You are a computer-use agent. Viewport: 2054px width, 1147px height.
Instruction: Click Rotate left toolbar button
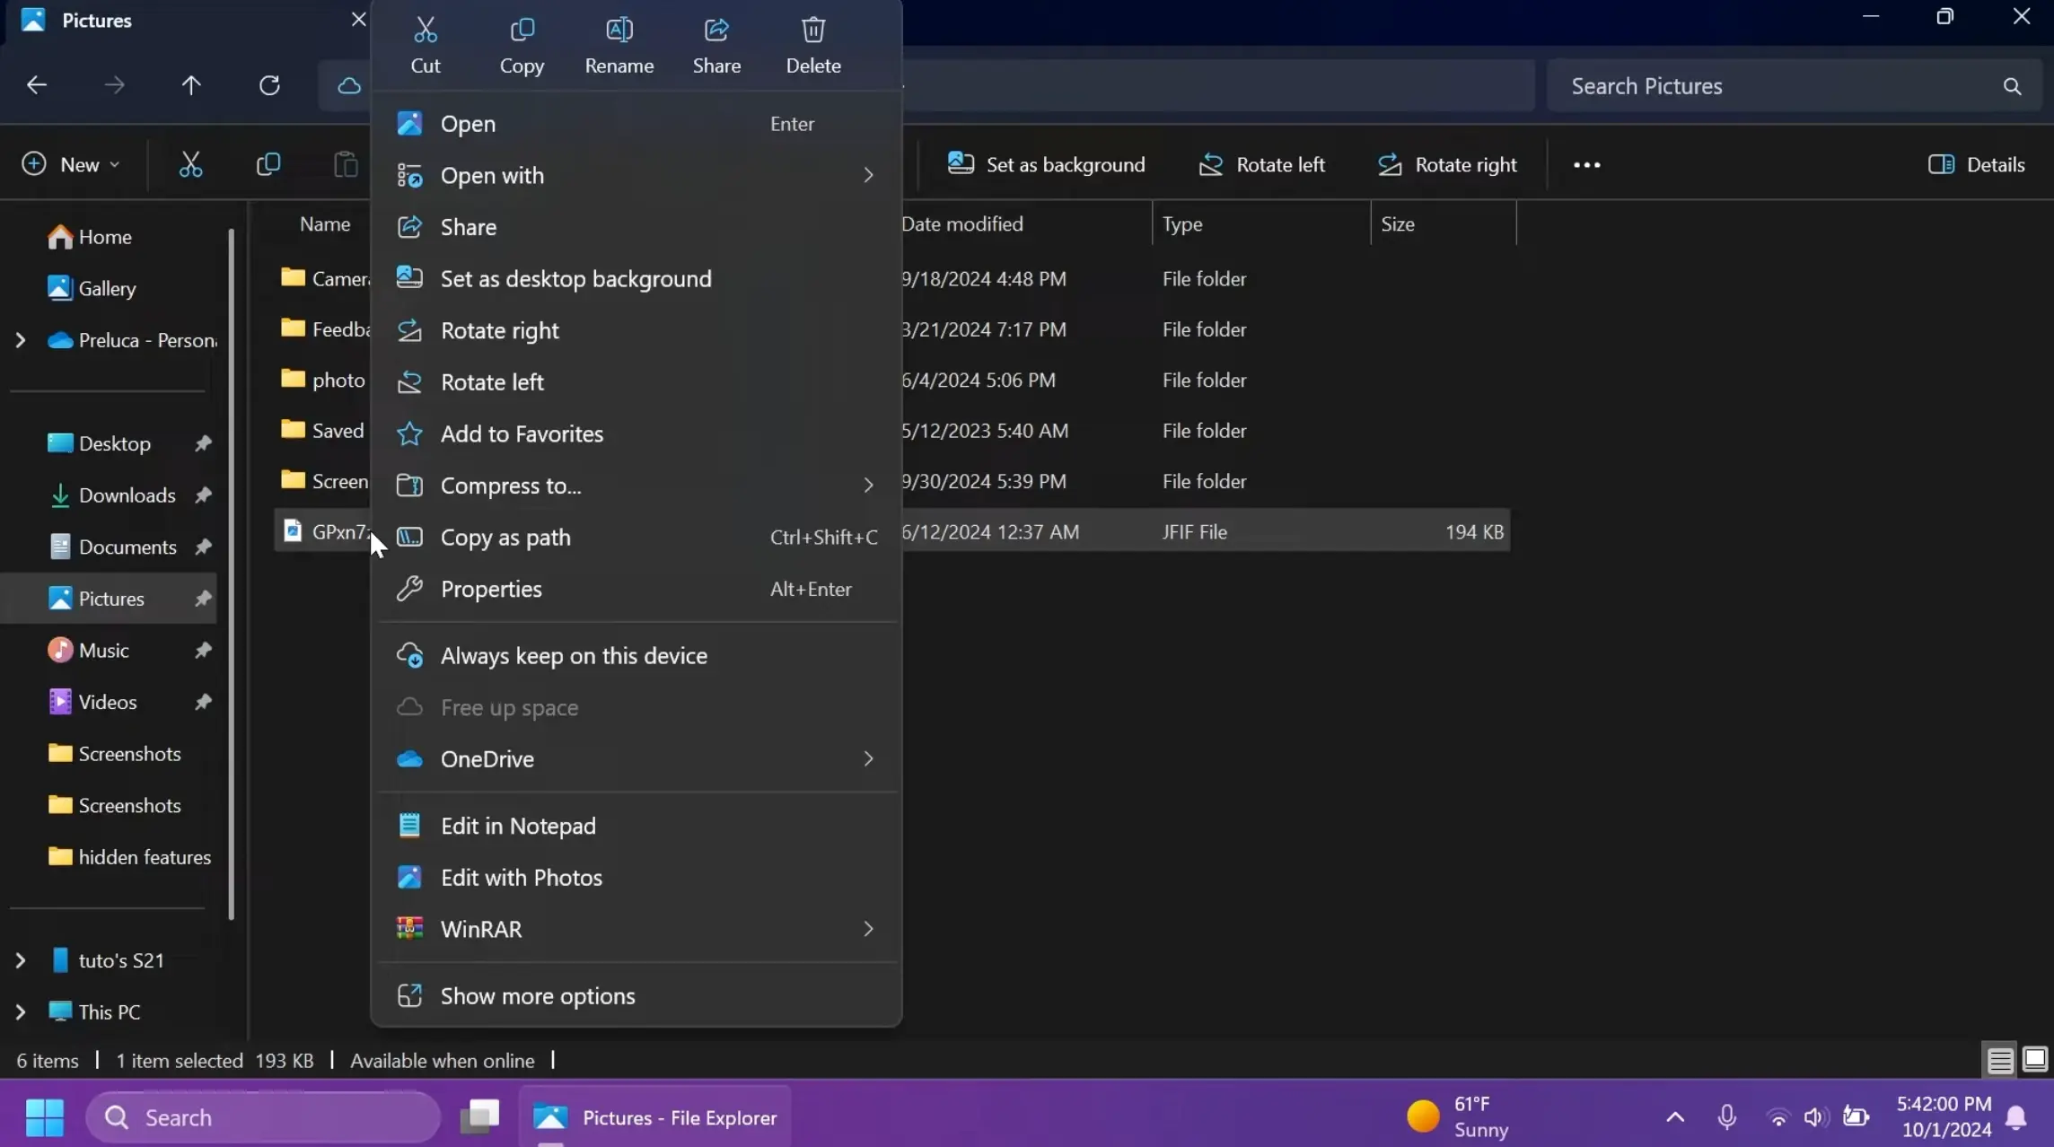pos(1261,164)
